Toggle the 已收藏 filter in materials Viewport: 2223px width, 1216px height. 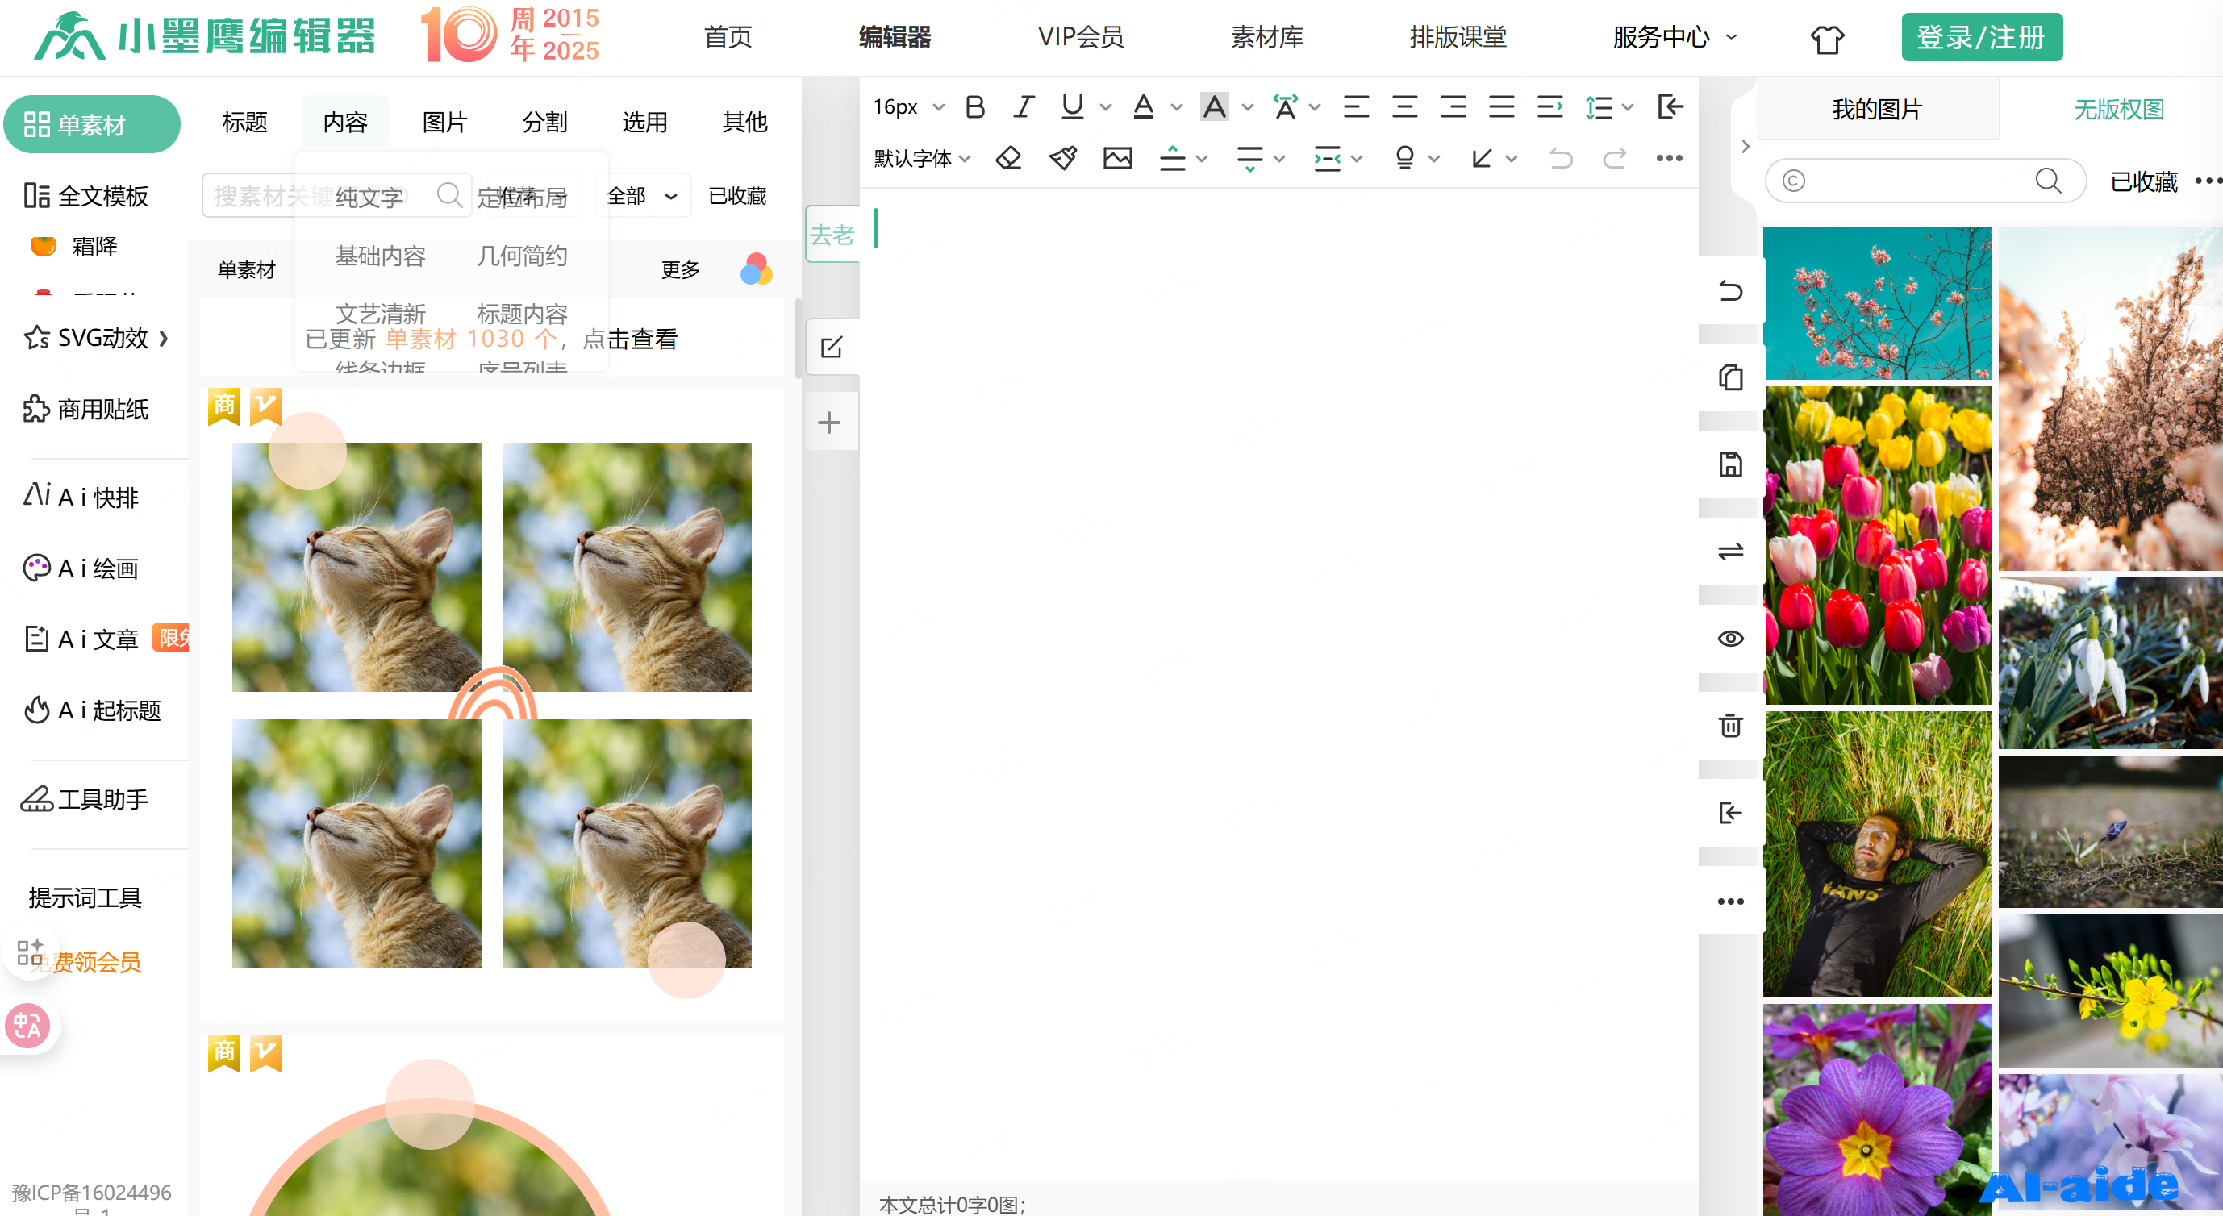click(737, 197)
